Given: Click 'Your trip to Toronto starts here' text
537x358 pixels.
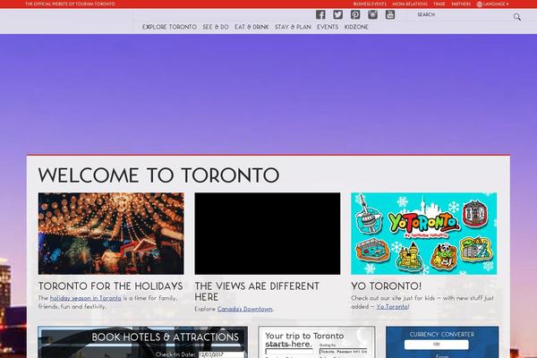Looking at the screenshot, I should (x=304, y=340).
